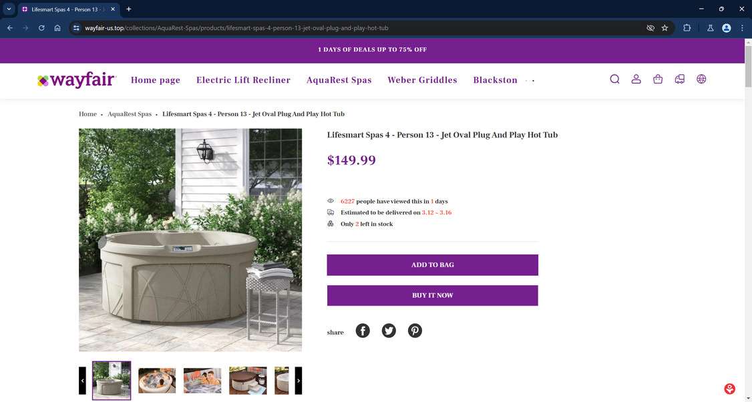Expand the tab search dropdown arrow
Screen dimensions: 752x402
[x=9, y=9]
